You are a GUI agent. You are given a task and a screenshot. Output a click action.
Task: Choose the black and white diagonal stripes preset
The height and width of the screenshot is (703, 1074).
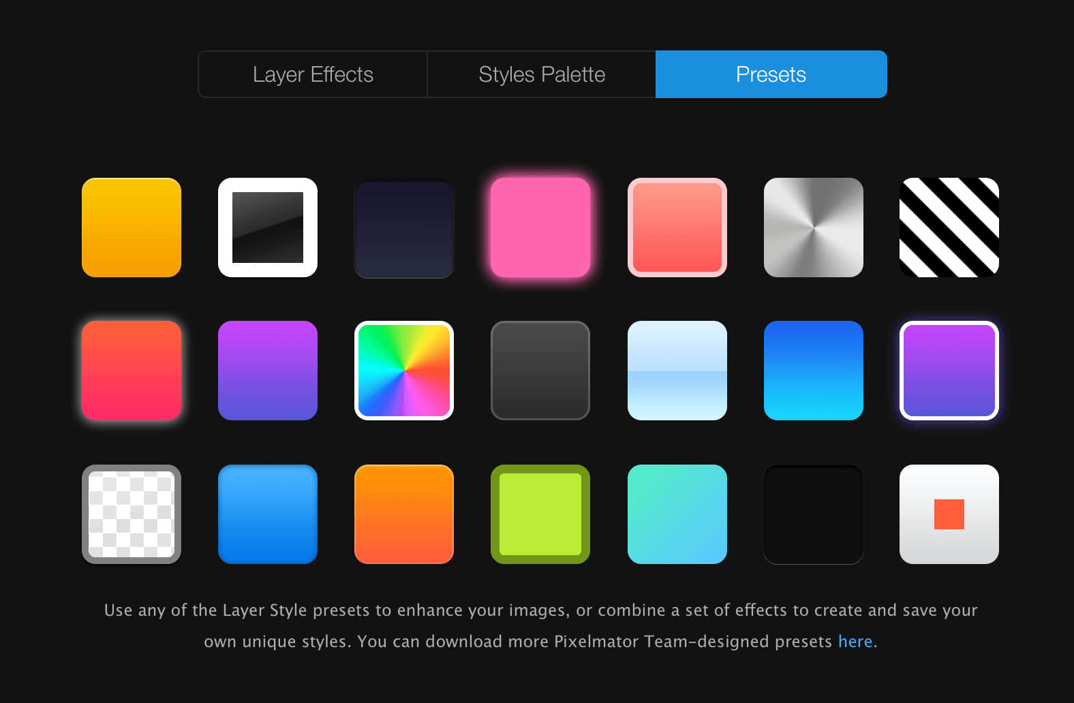pos(949,228)
